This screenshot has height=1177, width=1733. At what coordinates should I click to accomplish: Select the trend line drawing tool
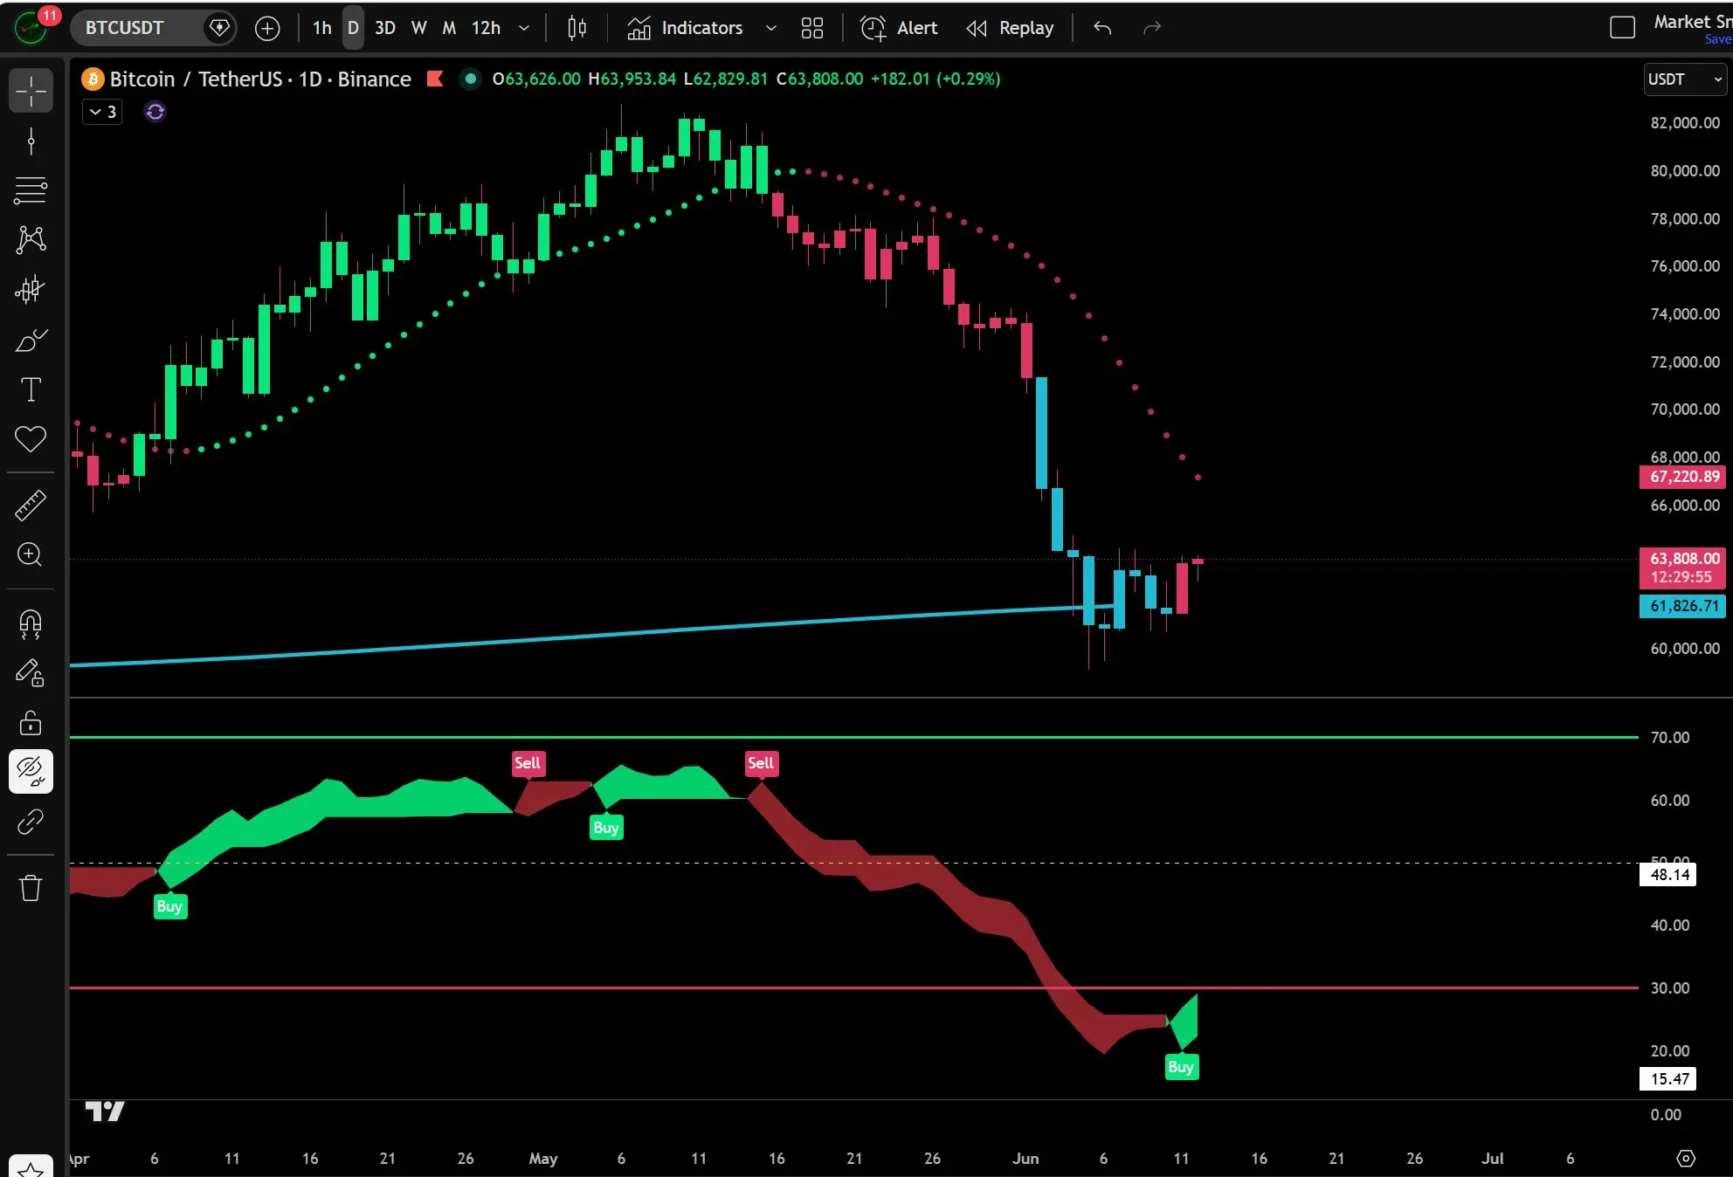coord(31,141)
